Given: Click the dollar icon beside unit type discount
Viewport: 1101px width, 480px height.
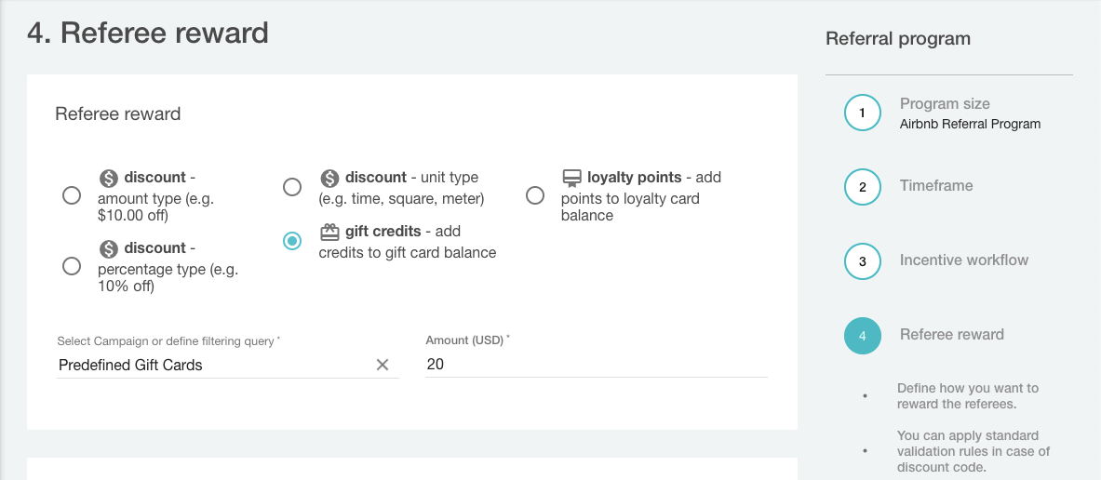Looking at the screenshot, I should (329, 178).
